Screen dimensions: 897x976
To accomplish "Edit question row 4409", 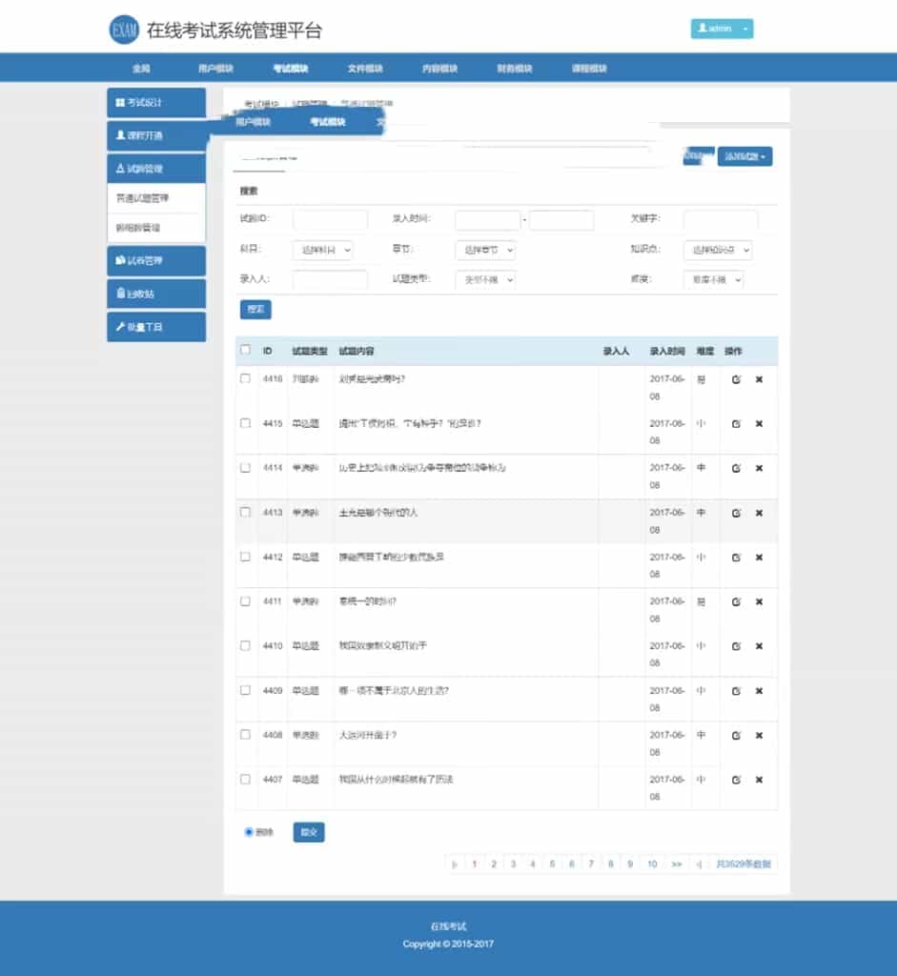I will point(736,691).
